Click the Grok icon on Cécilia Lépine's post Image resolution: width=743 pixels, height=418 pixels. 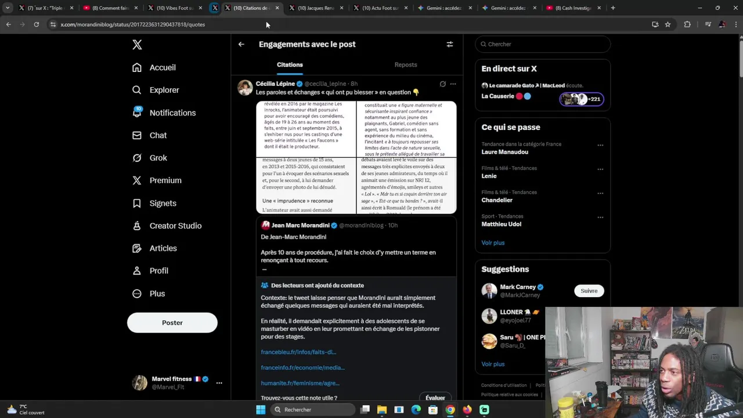point(443,84)
